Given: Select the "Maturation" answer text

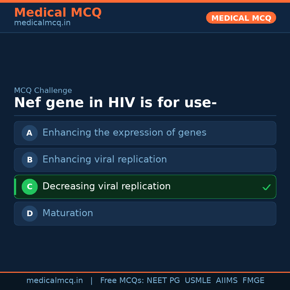Looking at the screenshot, I should tap(68, 213).
